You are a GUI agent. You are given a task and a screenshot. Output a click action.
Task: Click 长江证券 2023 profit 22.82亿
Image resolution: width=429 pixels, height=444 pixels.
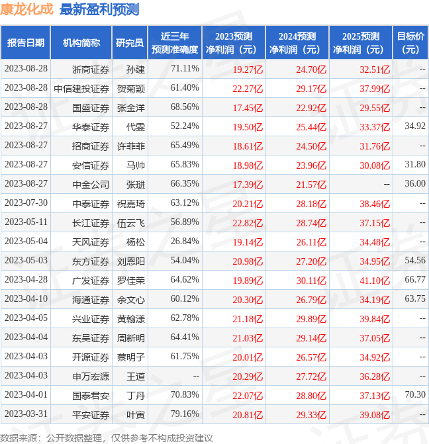click(248, 223)
